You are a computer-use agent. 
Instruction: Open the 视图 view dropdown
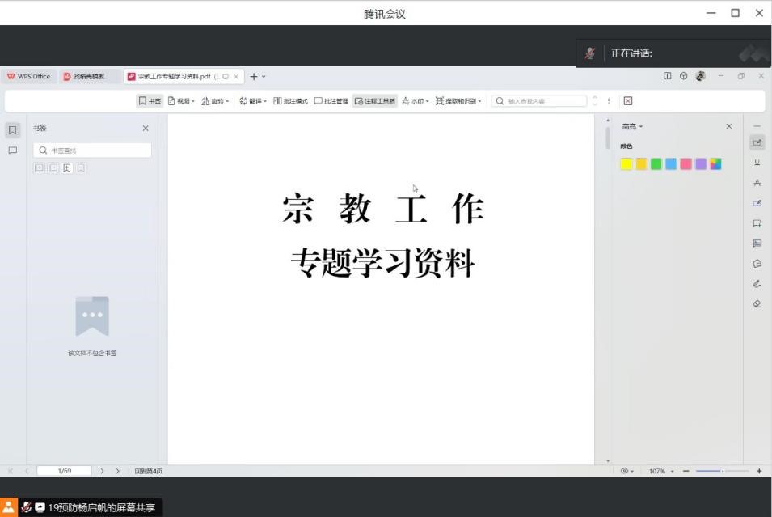coord(181,101)
